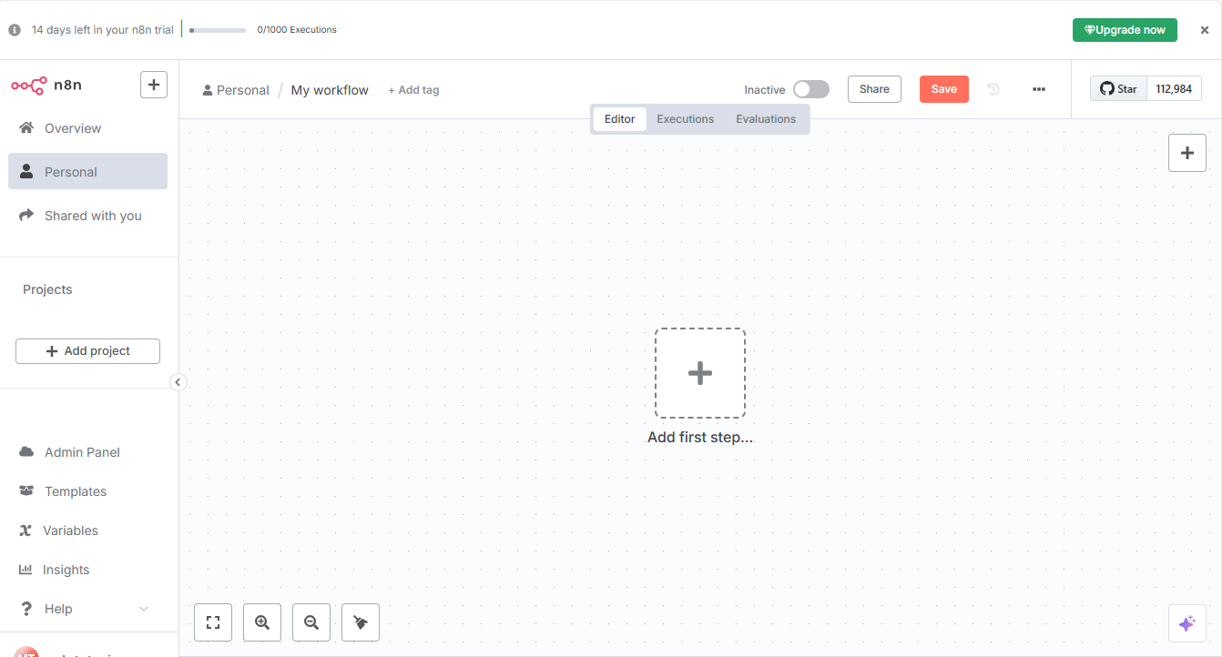Open the plus create menu beside n8n logo
The height and width of the screenshot is (657, 1222).
pos(154,85)
